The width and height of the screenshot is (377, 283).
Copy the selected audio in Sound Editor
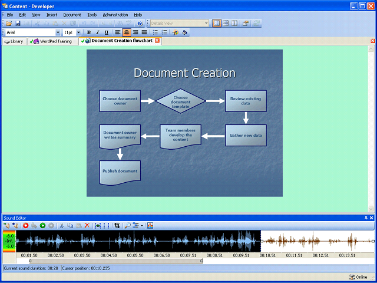[70, 225]
